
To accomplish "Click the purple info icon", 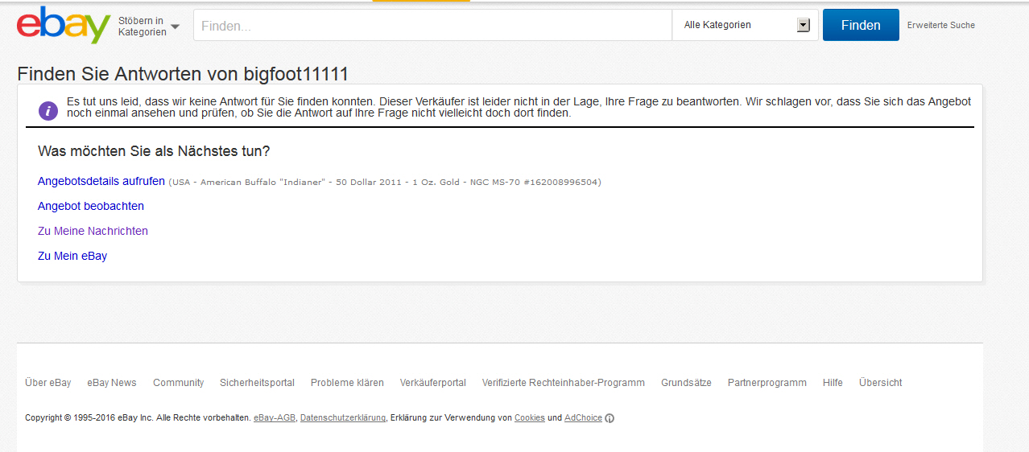I will (48, 111).
